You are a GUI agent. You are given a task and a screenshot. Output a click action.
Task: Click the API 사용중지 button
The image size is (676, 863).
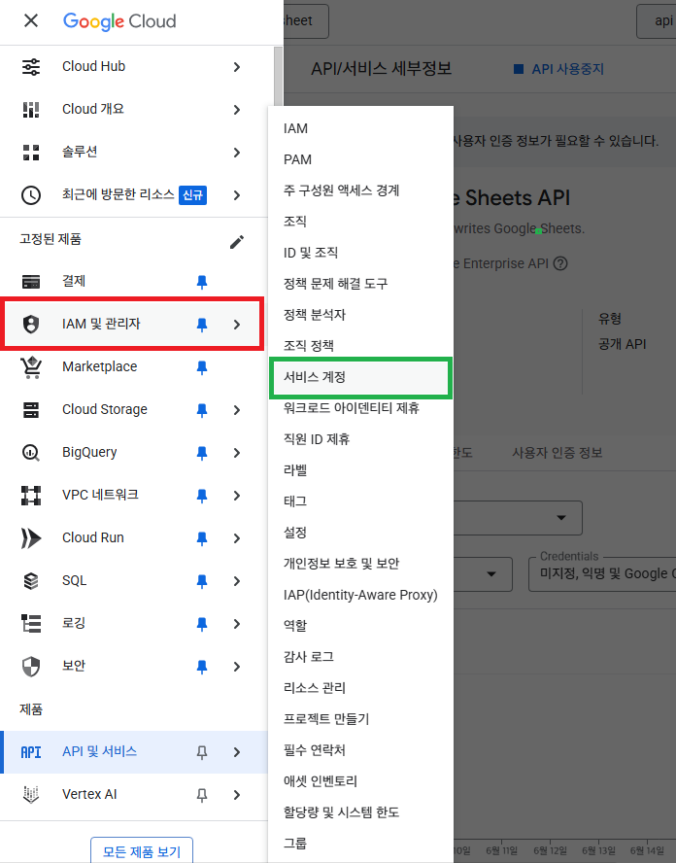559,69
